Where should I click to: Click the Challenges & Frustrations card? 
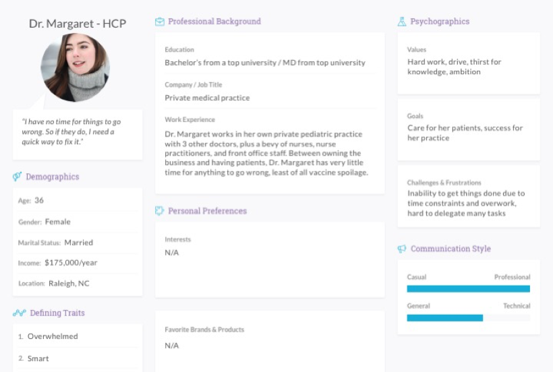[468, 198]
